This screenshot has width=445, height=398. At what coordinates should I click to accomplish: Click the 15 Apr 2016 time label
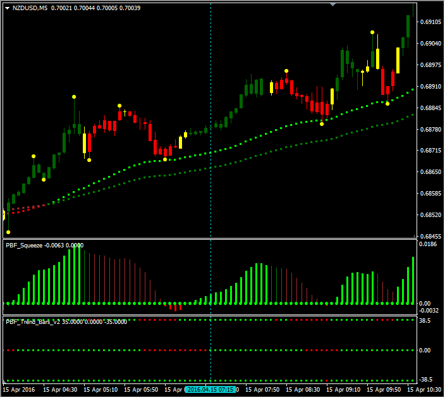(19, 390)
